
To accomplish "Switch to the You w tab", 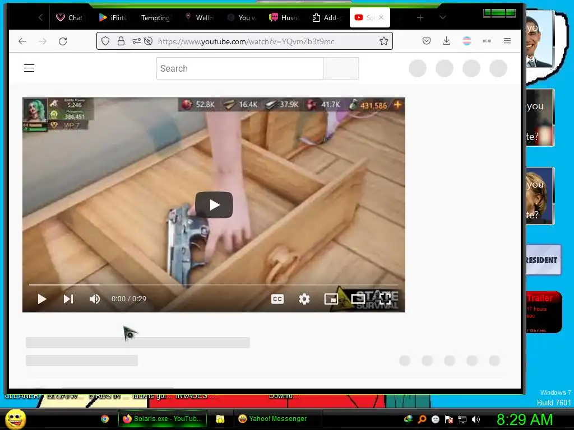I will [242, 17].
